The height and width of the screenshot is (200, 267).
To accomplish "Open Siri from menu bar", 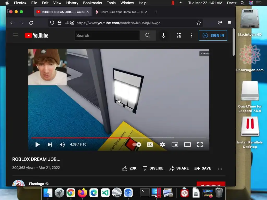I will click(x=251, y=3).
